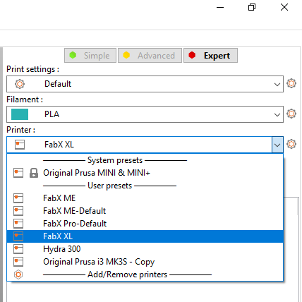The image size is (302, 302).
Task: Click the highlighted FabX XL list entry
Action: [145, 236]
